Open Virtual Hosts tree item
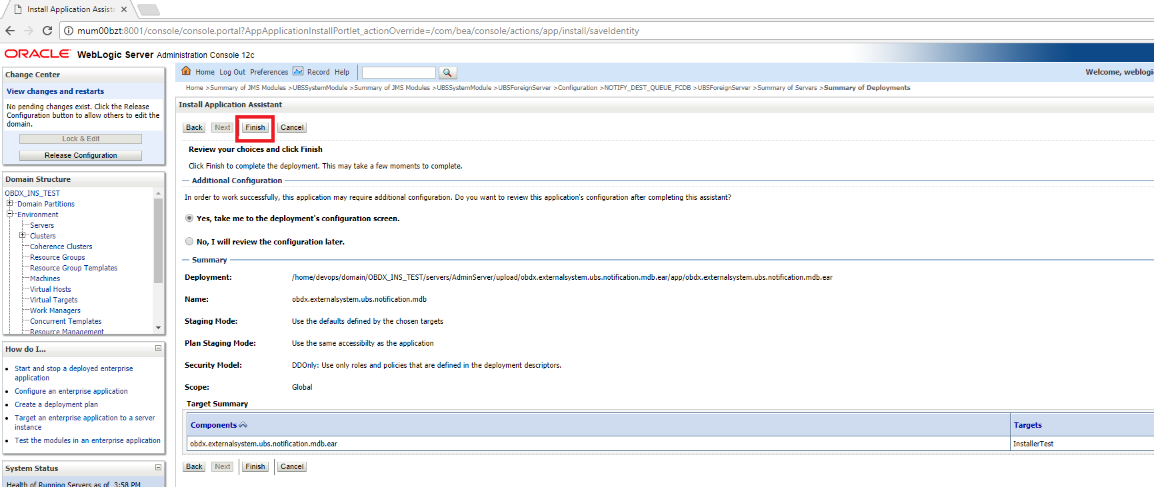Viewport: 1154px width, 487px height. tap(50, 289)
